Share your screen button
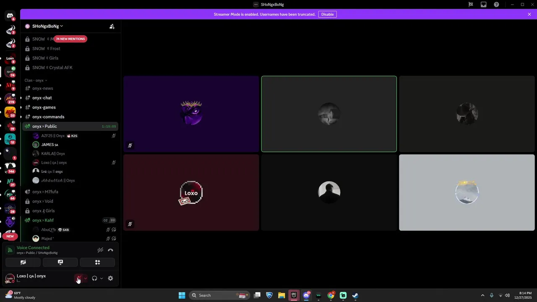The height and width of the screenshot is (302, 537). tap(60, 262)
